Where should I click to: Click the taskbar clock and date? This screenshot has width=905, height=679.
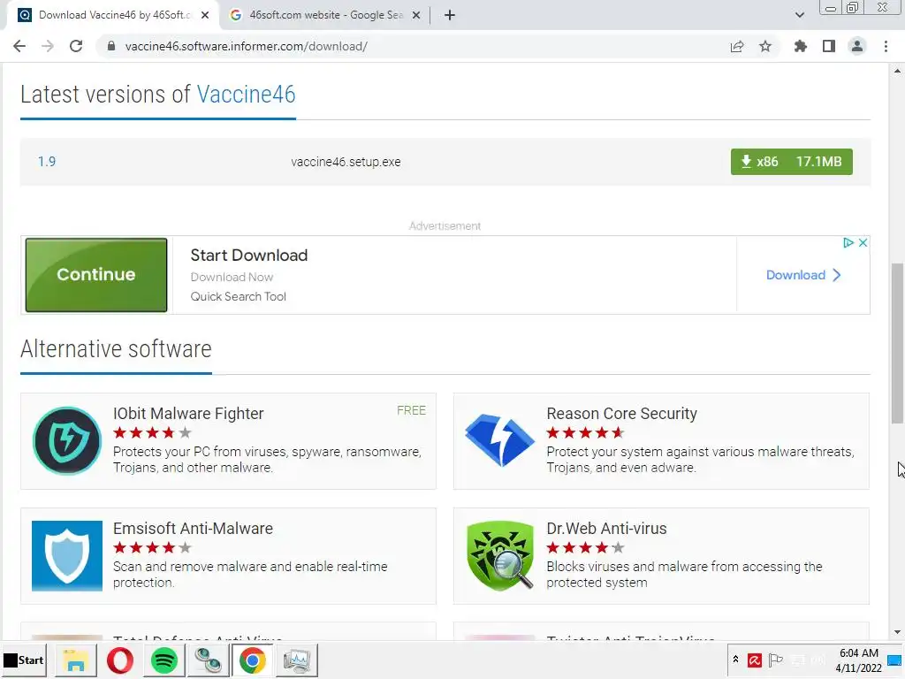859,660
